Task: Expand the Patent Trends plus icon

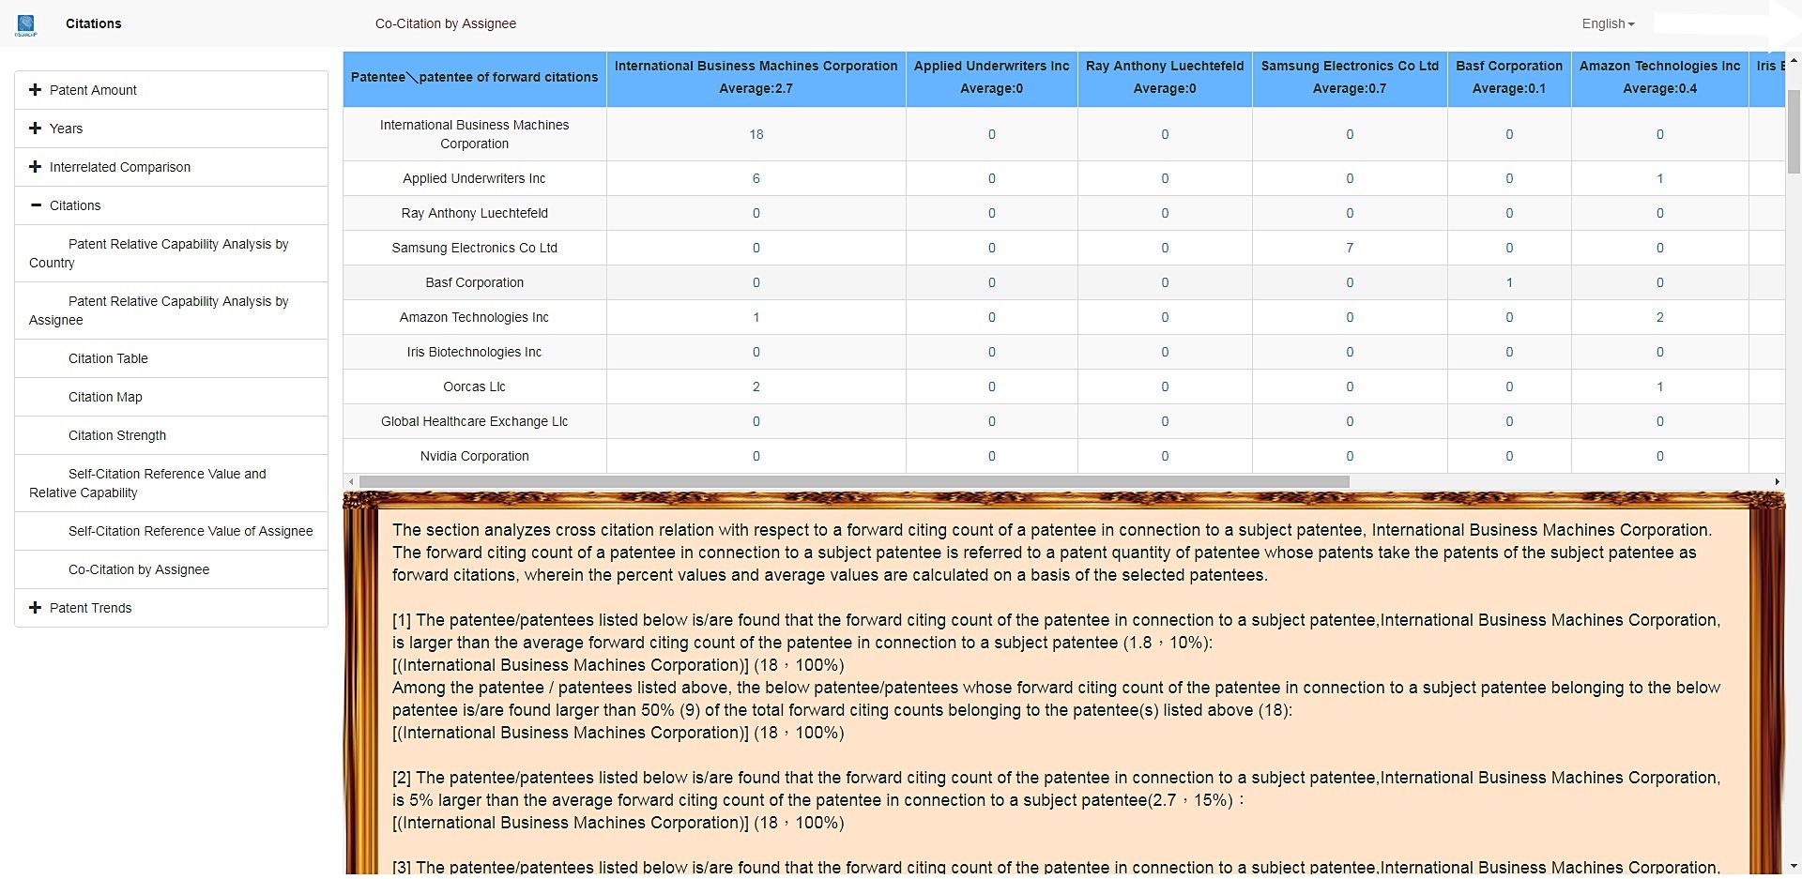Action: tap(36, 607)
